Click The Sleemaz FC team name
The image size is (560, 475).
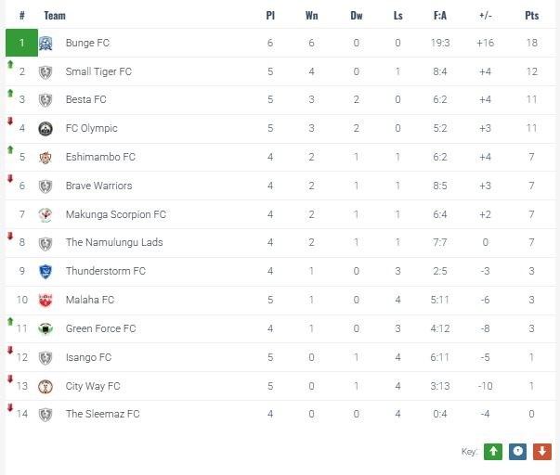(102, 415)
